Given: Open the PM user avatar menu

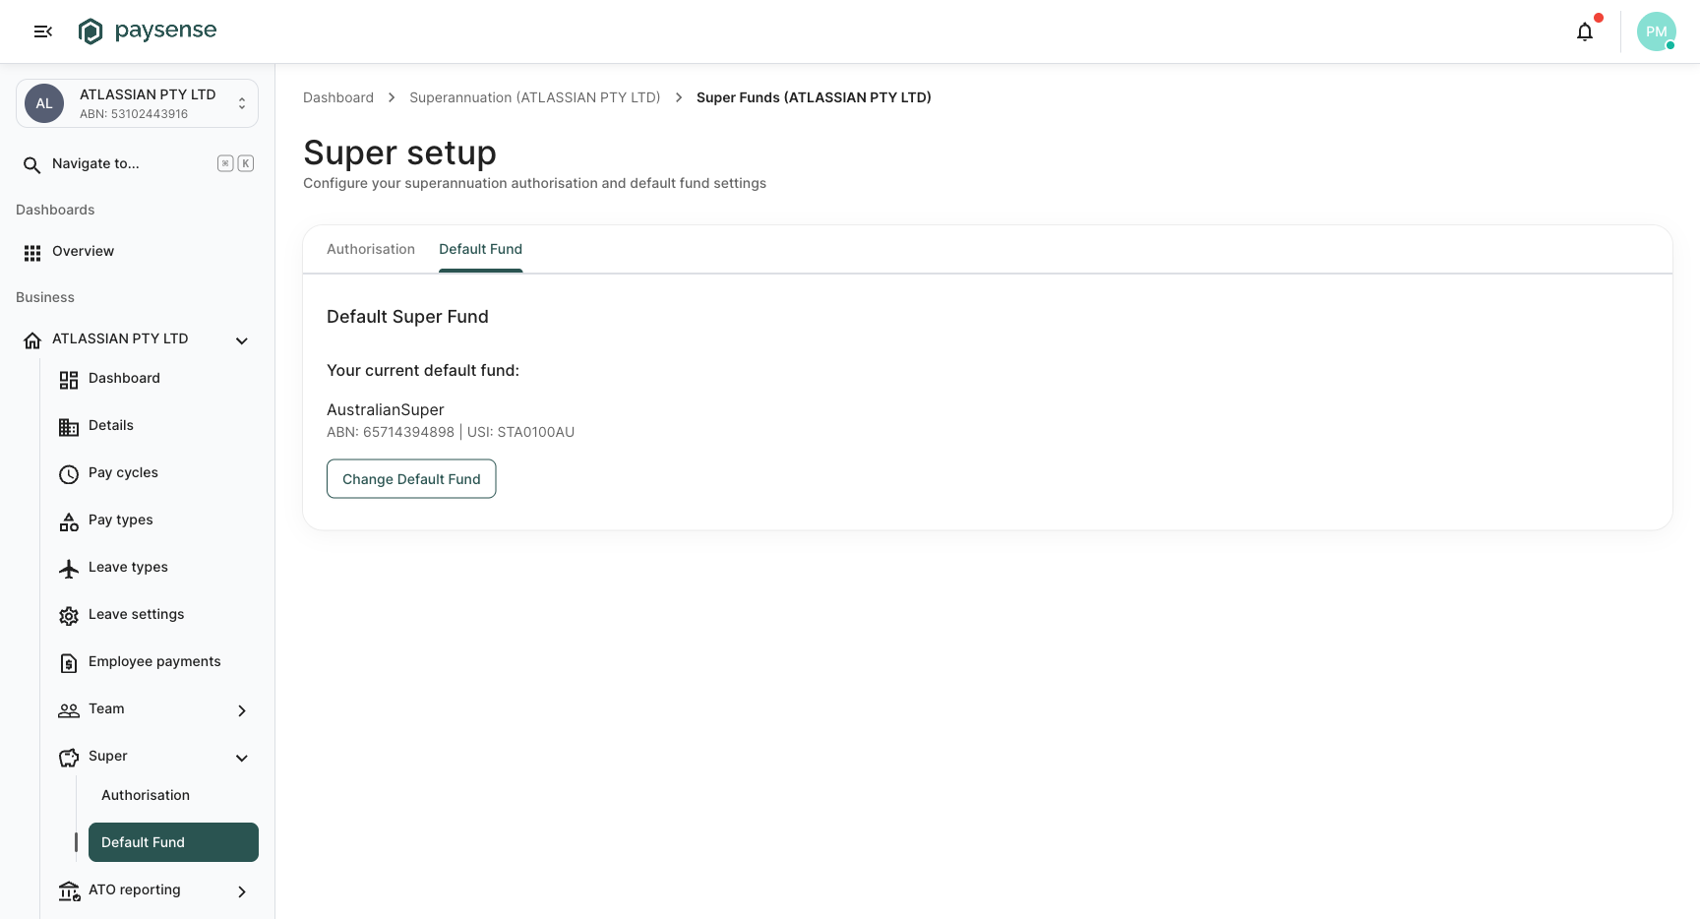Looking at the screenshot, I should (x=1657, y=31).
